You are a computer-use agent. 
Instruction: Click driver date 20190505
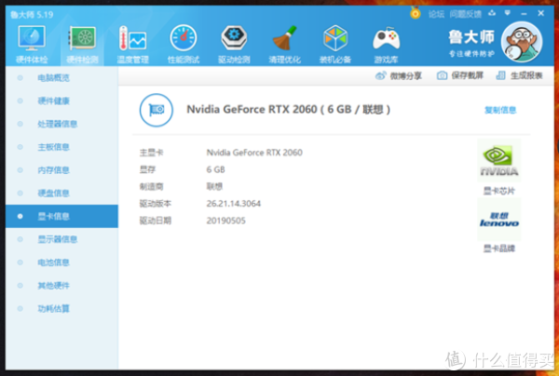(225, 221)
